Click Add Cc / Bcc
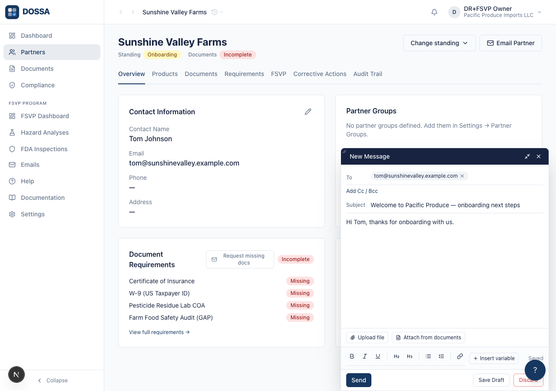Screen dimensions: 556x391 pos(362,191)
